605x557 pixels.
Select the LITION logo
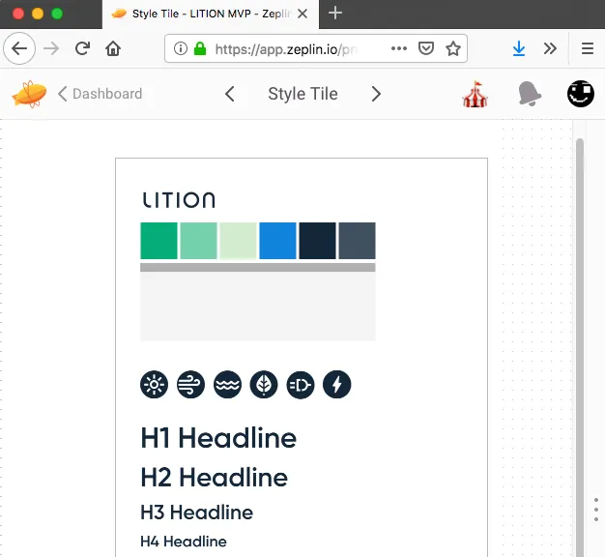click(179, 200)
